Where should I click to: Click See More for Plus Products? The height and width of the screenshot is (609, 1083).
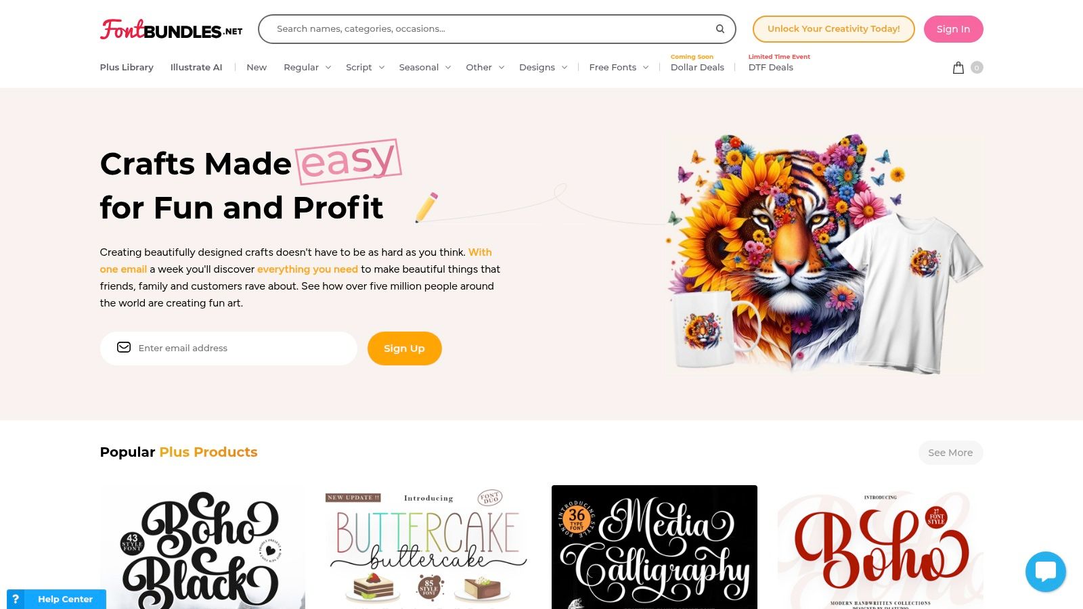coord(950,453)
